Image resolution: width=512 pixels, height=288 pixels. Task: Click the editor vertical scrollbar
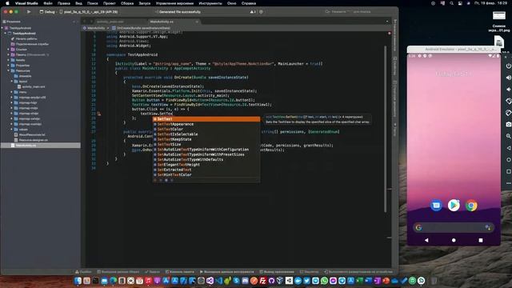pos(386,129)
